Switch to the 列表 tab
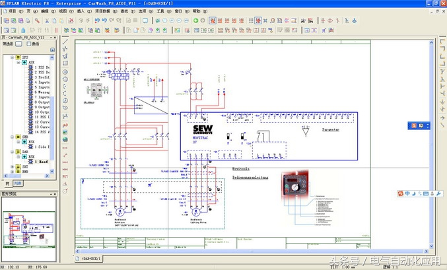The width and height of the screenshot is (447, 270). coord(18,183)
